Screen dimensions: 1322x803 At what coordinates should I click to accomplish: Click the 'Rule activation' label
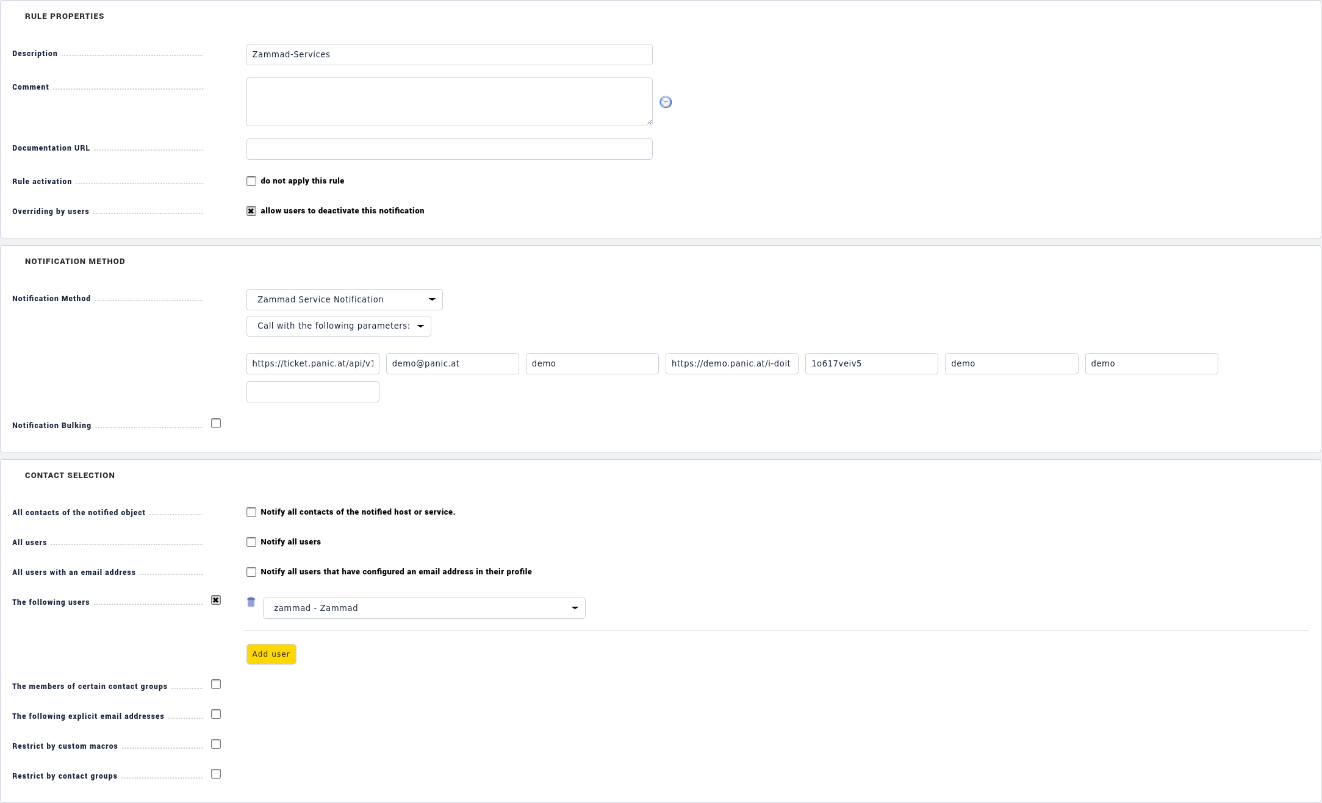tap(42, 182)
